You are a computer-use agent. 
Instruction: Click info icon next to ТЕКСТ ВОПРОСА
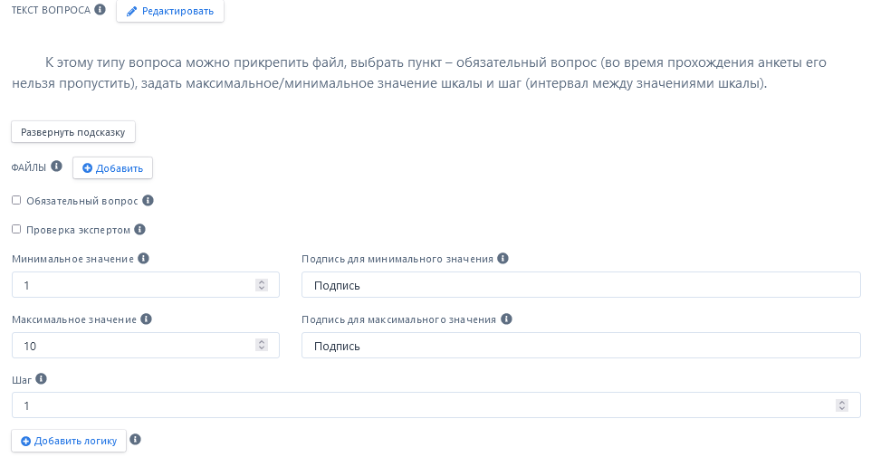pyautogui.click(x=100, y=10)
